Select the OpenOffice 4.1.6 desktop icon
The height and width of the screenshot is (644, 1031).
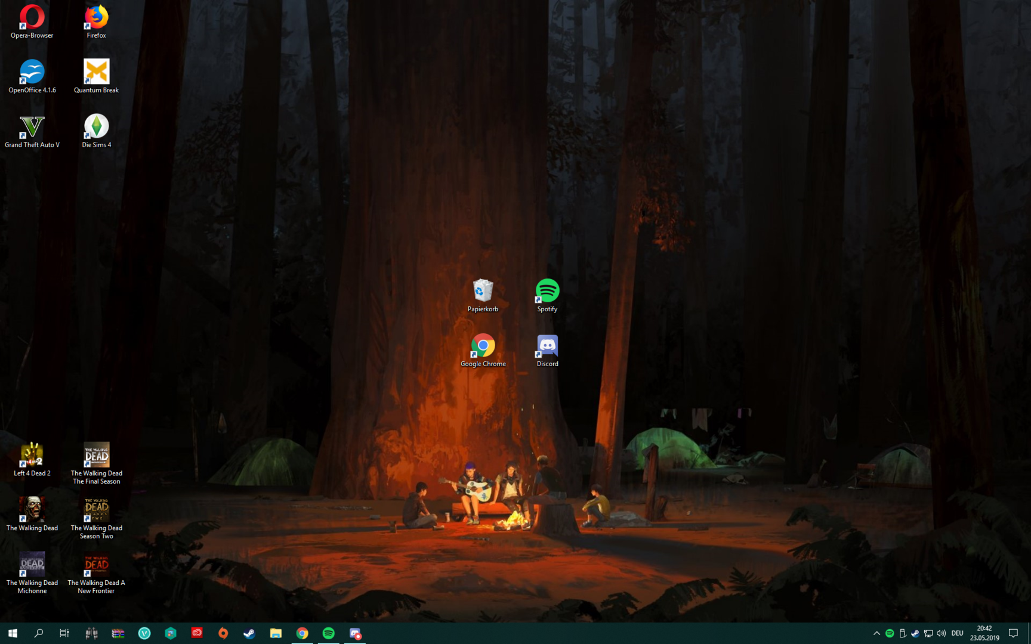point(32,76)
